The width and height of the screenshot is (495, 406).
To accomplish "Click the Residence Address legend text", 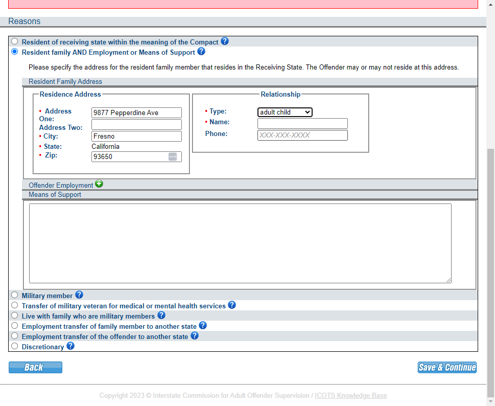I will pos(70,94).
